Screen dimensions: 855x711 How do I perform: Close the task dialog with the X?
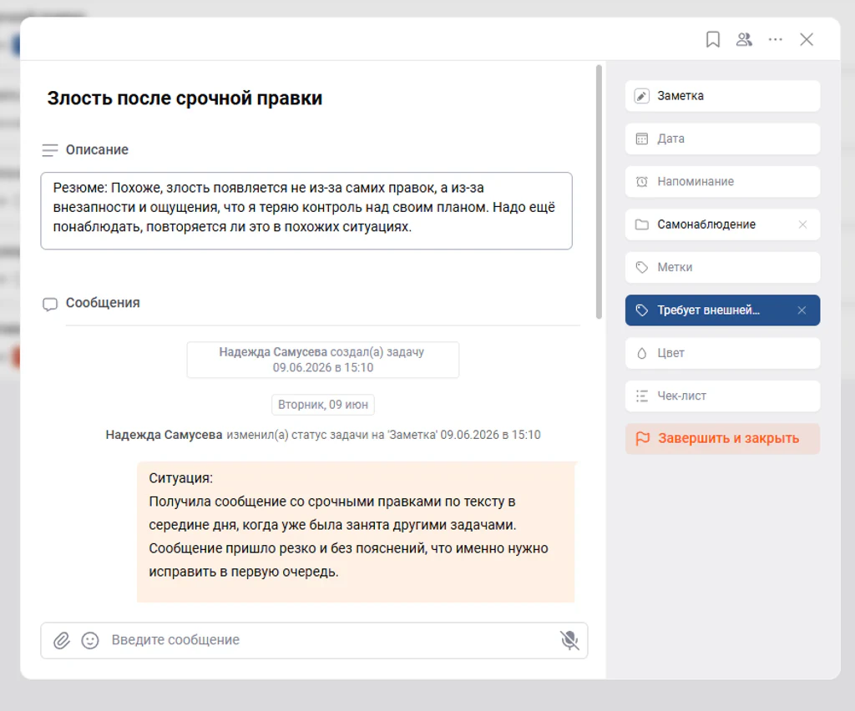807,40
